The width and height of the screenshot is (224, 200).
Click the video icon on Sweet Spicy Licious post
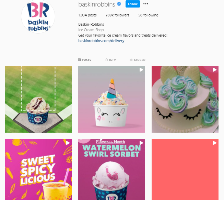(x=68, y=143)
